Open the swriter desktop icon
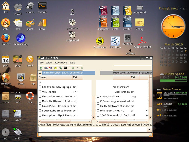The height and width of the screenshot is (142, 189). 127,24
